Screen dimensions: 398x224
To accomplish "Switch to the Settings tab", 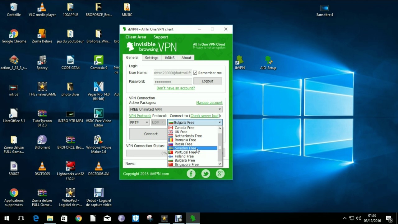I will 152,58.
